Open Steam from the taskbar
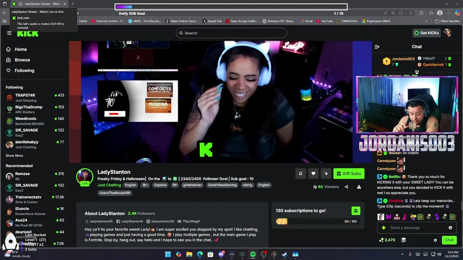This screenshot has width=463, height=260. [x=285, y=254]
